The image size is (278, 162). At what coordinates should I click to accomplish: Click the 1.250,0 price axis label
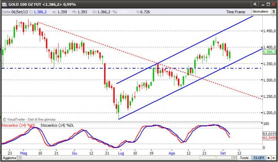pyautogui.click(x=269, y=96)
